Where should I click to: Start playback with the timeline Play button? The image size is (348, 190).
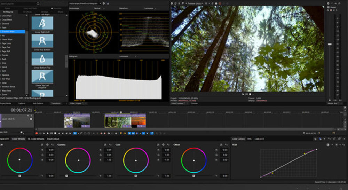tap(48, 133)
